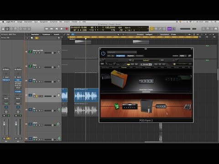
Task: Open Logic Pro X menu
Action: pyautogui.click(x=10, y=22)
